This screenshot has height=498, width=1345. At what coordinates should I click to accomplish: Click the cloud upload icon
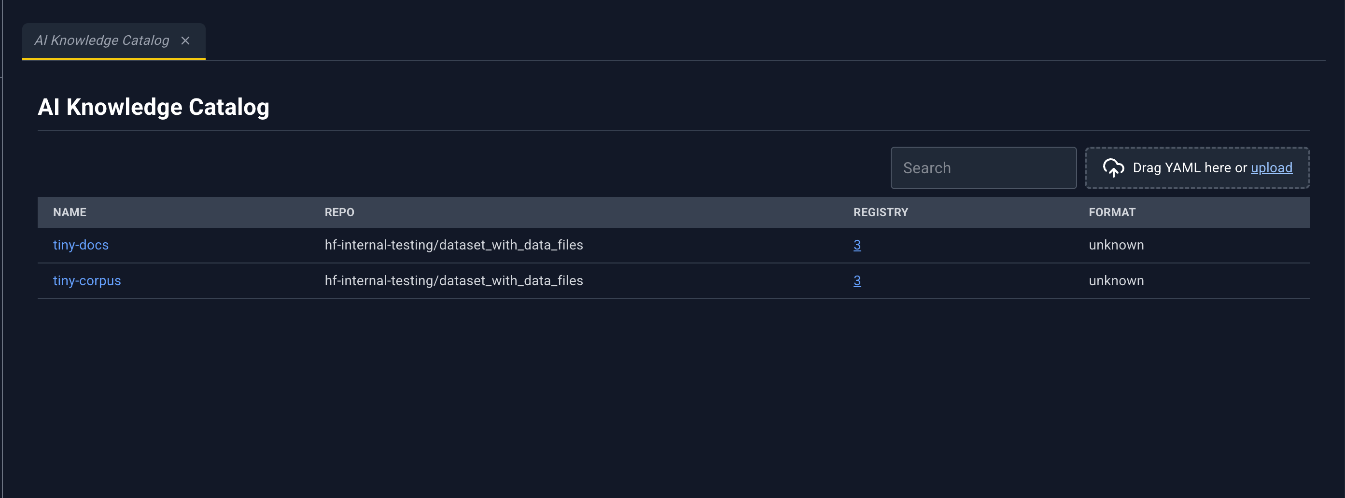[1113, 168]
